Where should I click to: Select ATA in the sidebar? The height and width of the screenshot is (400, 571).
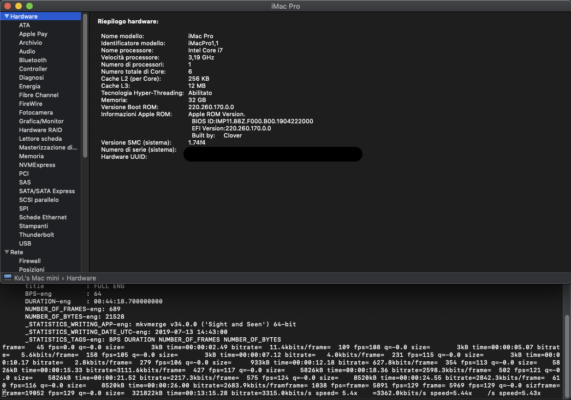[25, 25]
